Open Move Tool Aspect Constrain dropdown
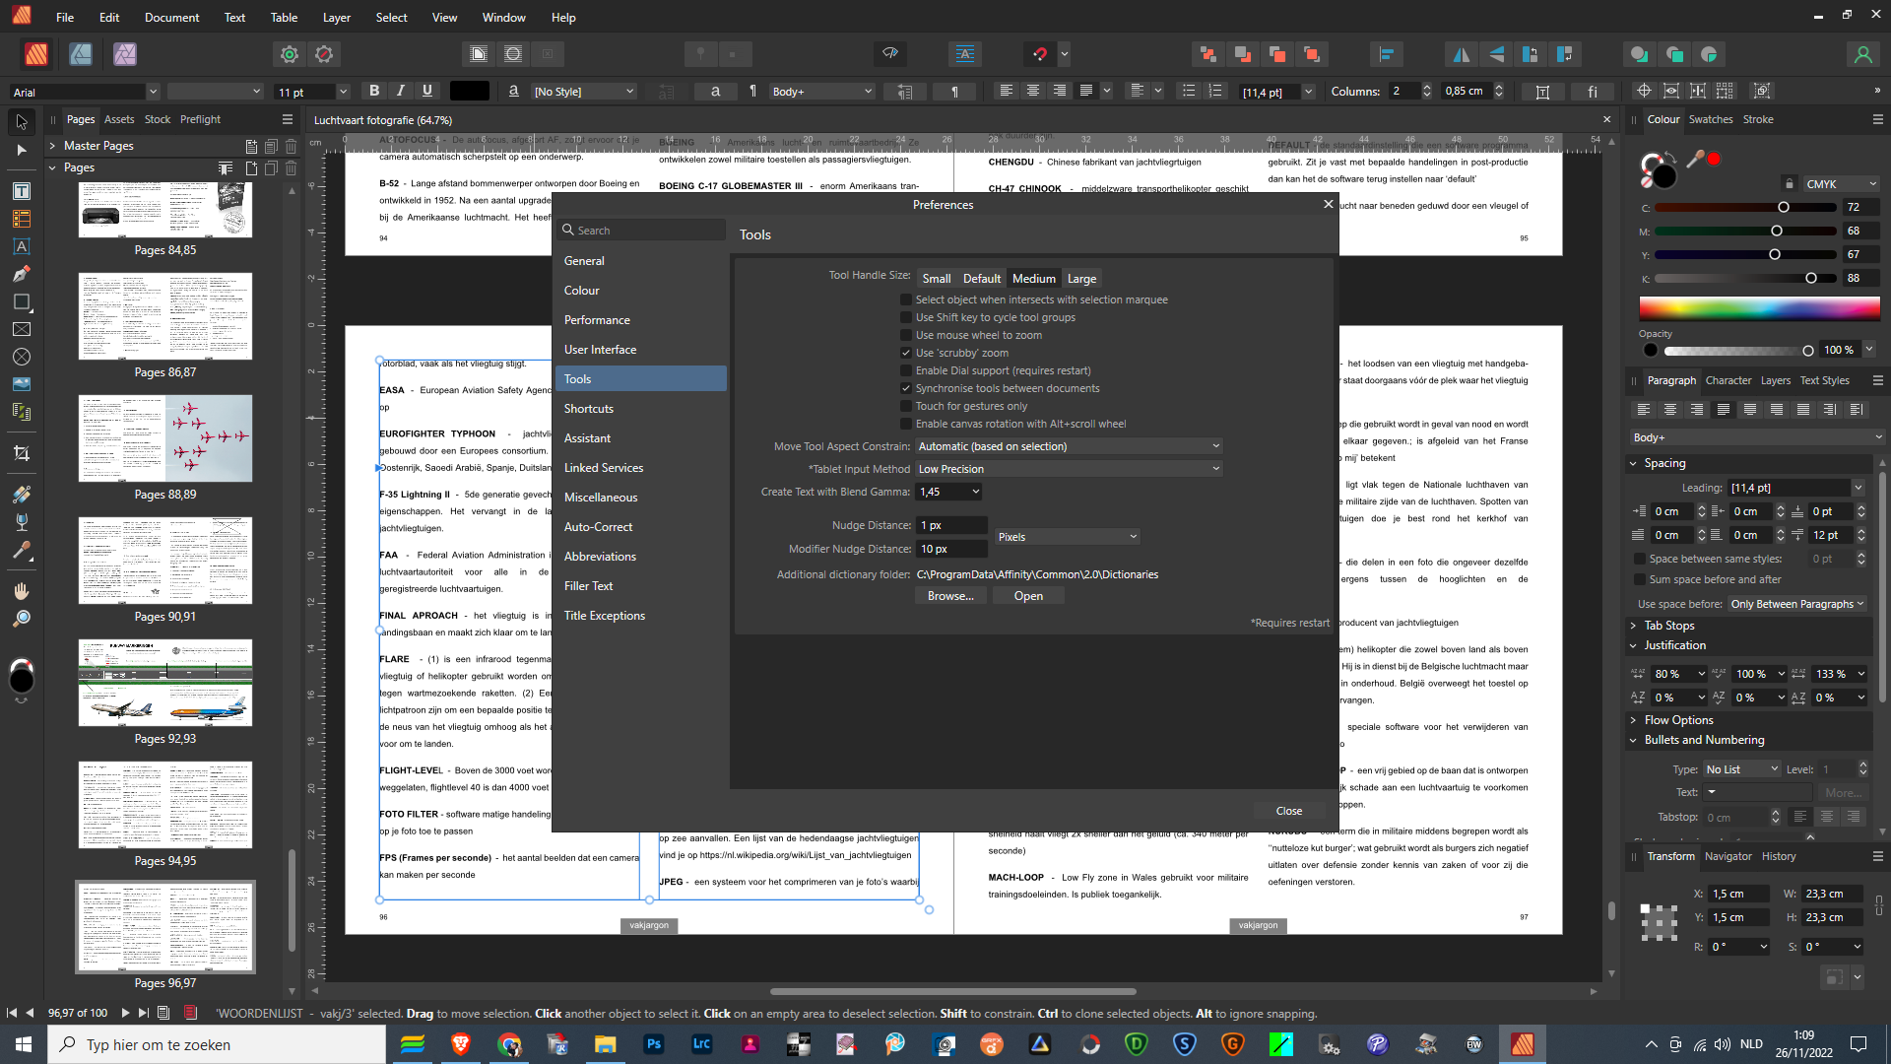 [x=1069, y=446]
